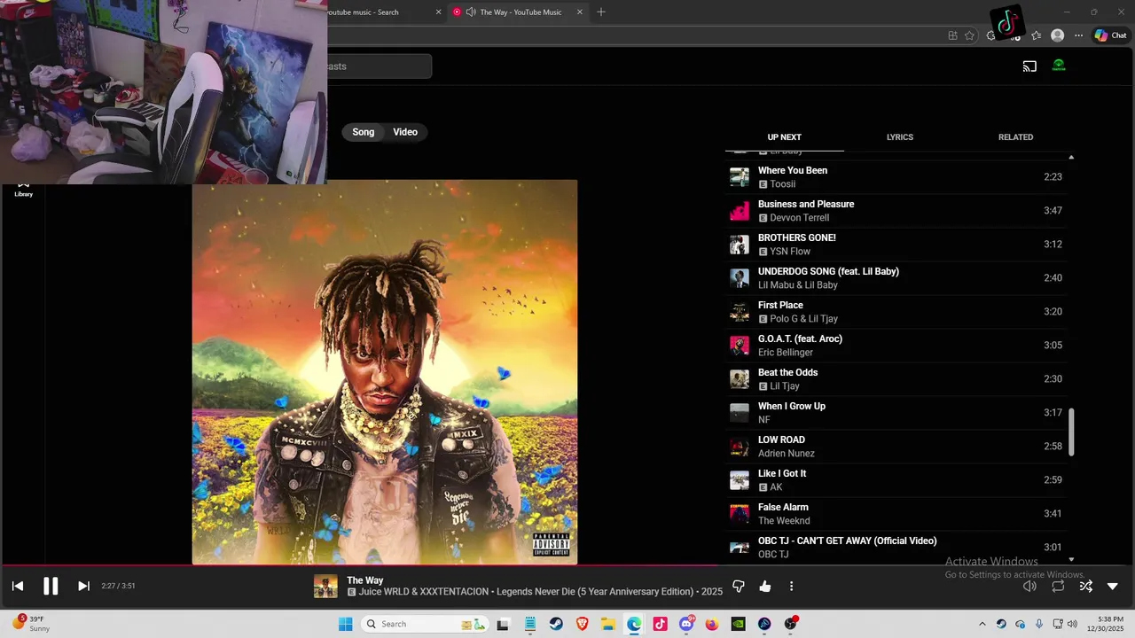Viewport: 1135px width, 638px height.
Task: Click the Windows taskbar Search box
Action: click(426, 624)
